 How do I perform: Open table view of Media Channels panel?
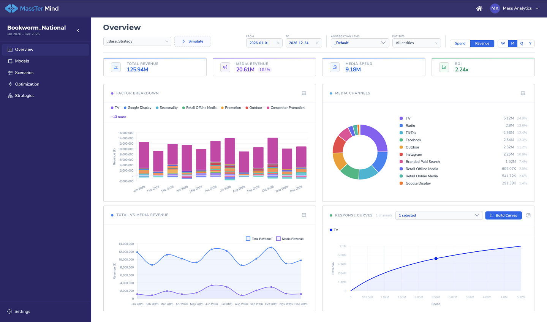coord(523,93)
